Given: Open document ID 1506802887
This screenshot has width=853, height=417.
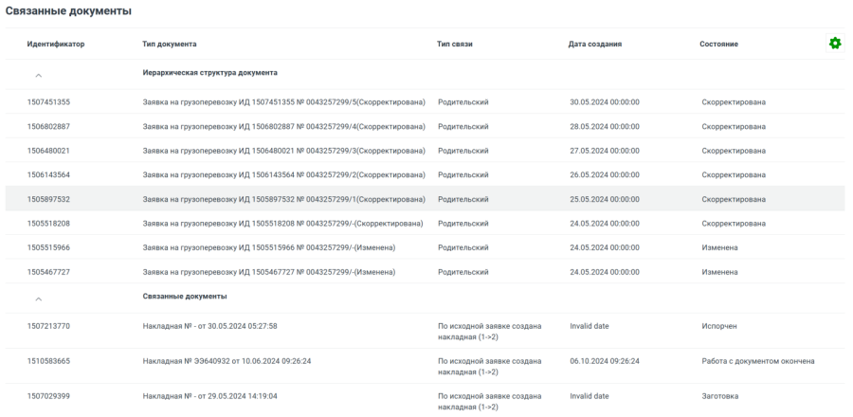Looking at the screenshot, I should (x=48, y=127).
